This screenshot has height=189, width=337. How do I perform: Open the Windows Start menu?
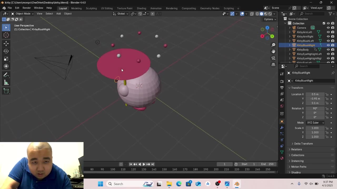[100, 184]
